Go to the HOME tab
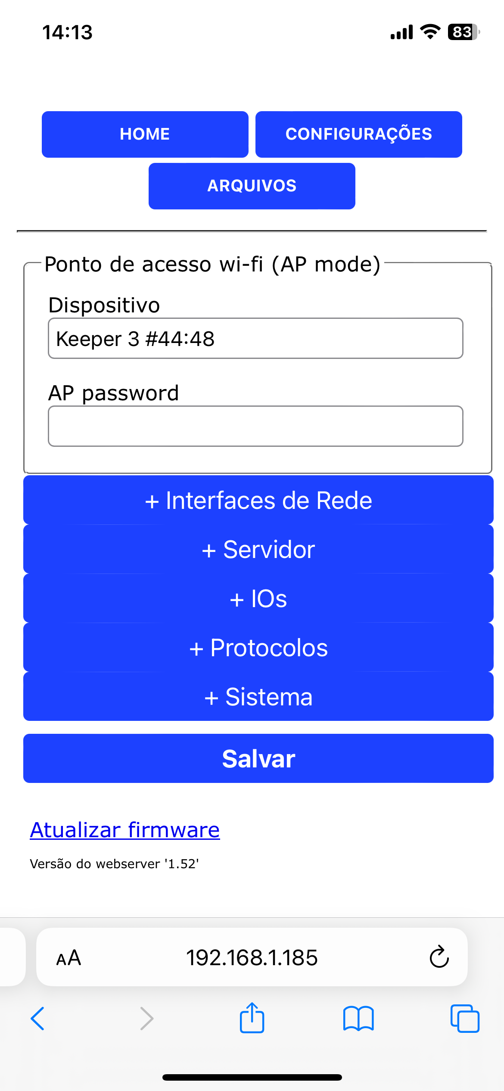 (x=145, y=134)
